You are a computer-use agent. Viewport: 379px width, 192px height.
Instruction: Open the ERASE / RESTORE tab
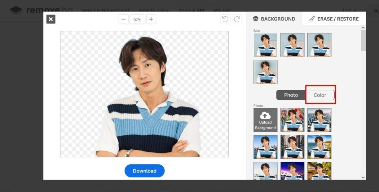tap(334, 19)
